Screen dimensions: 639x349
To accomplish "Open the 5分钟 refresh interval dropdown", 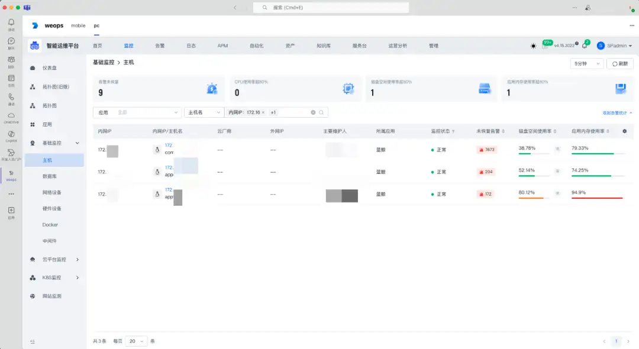I will point(586,63).
